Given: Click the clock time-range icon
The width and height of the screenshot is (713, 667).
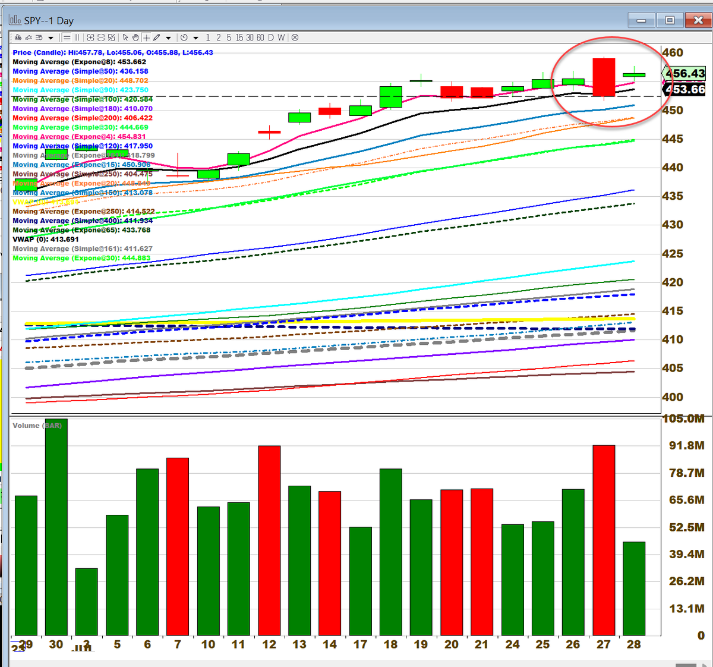Looking at the screenshot, I should pos(184,37).
